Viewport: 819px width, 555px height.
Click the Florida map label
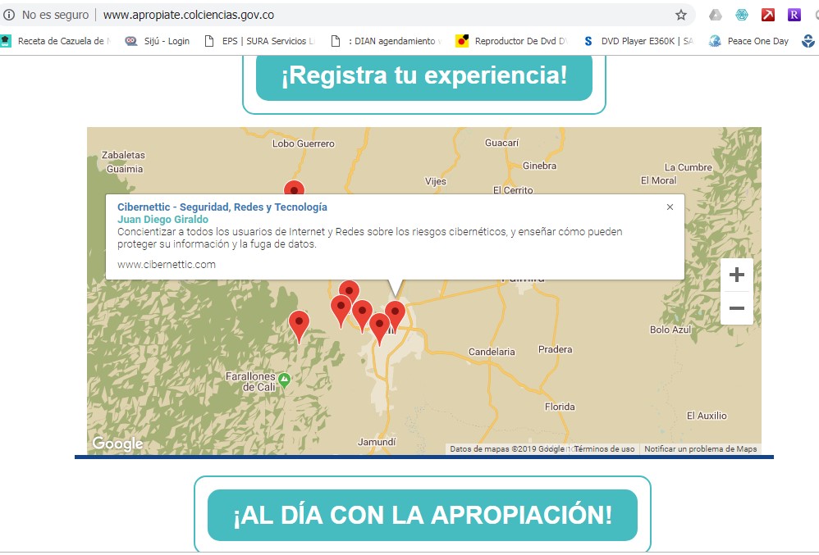point(560,407)
